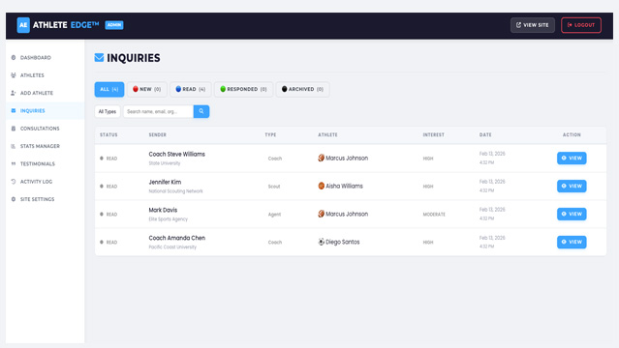Viewport: 619px width, 348px height.
Task: Click the Inquiries envelope sidebar icon
Action: (x=14, y=111)
